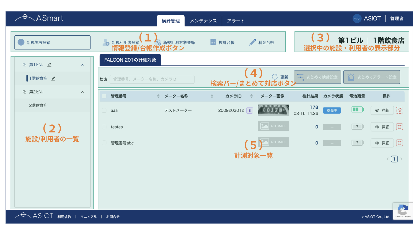
Task: Delete the testes row with trash icon
Action: tap(399, 127)
